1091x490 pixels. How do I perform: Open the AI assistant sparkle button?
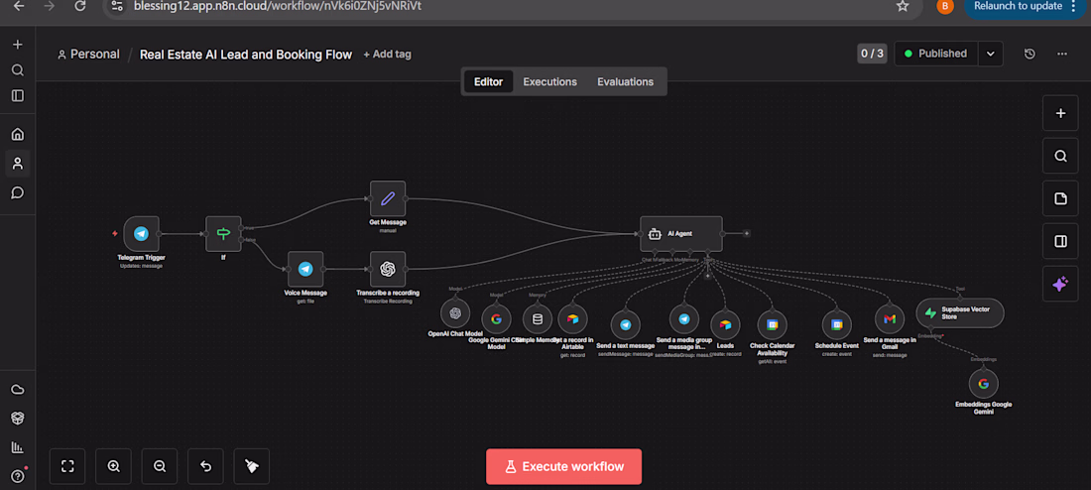pos(1060,284)
